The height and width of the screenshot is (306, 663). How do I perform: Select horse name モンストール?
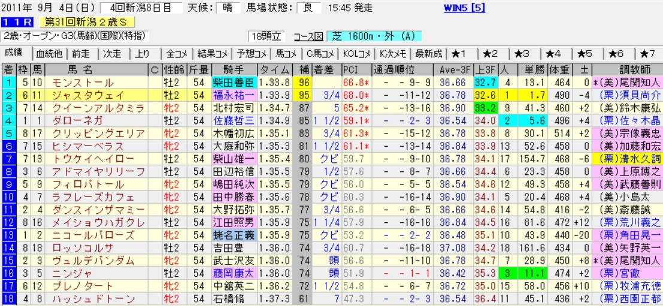tap(83, 82)
